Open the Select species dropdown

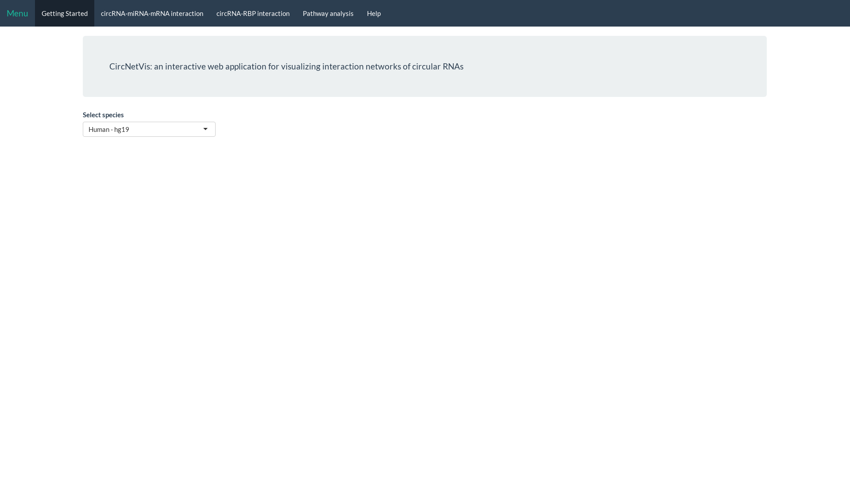click(149, 129)
